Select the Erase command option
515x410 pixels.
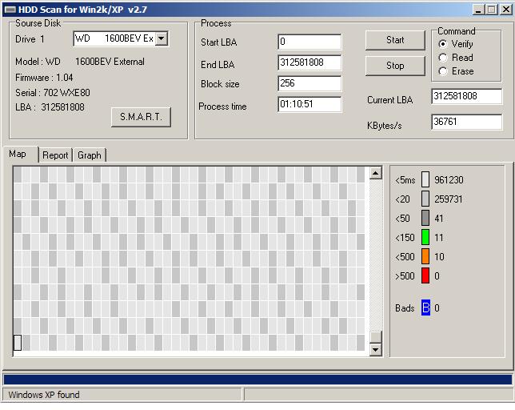443,71
